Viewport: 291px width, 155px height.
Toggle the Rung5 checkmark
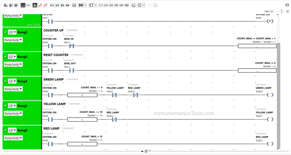point(5,106)
